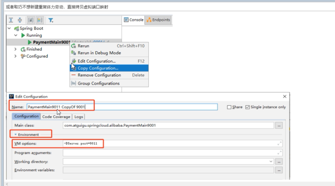Click the Program arguments field
The width and height of the screenshot is (335, 186).
tap(173, 153)
